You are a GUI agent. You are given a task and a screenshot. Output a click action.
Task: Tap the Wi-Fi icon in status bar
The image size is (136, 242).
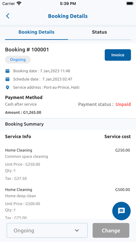19,3
